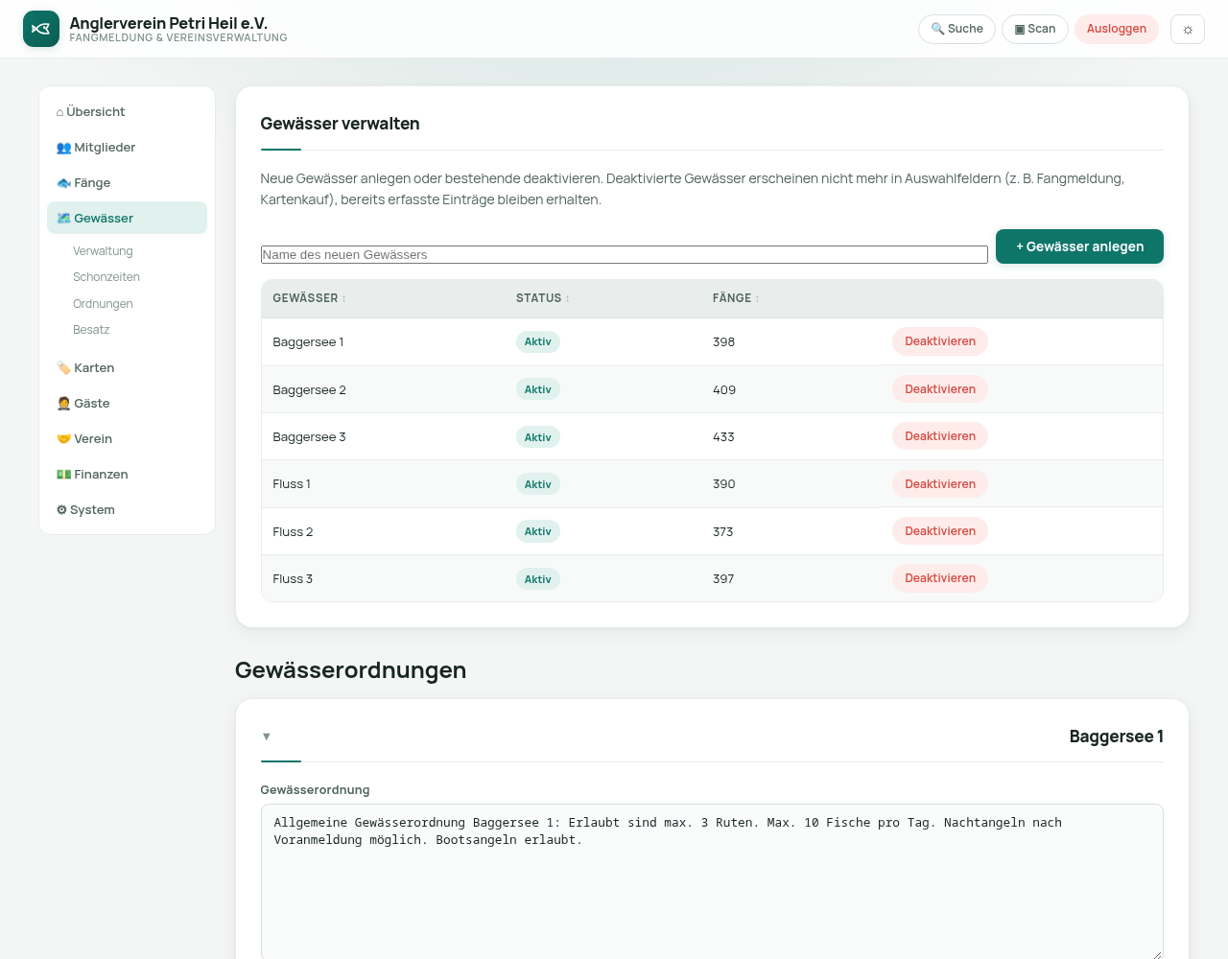This screenshot has width=1228, height=959.
Task: Deactivate Fluss 1
Action: pos(940,484)
